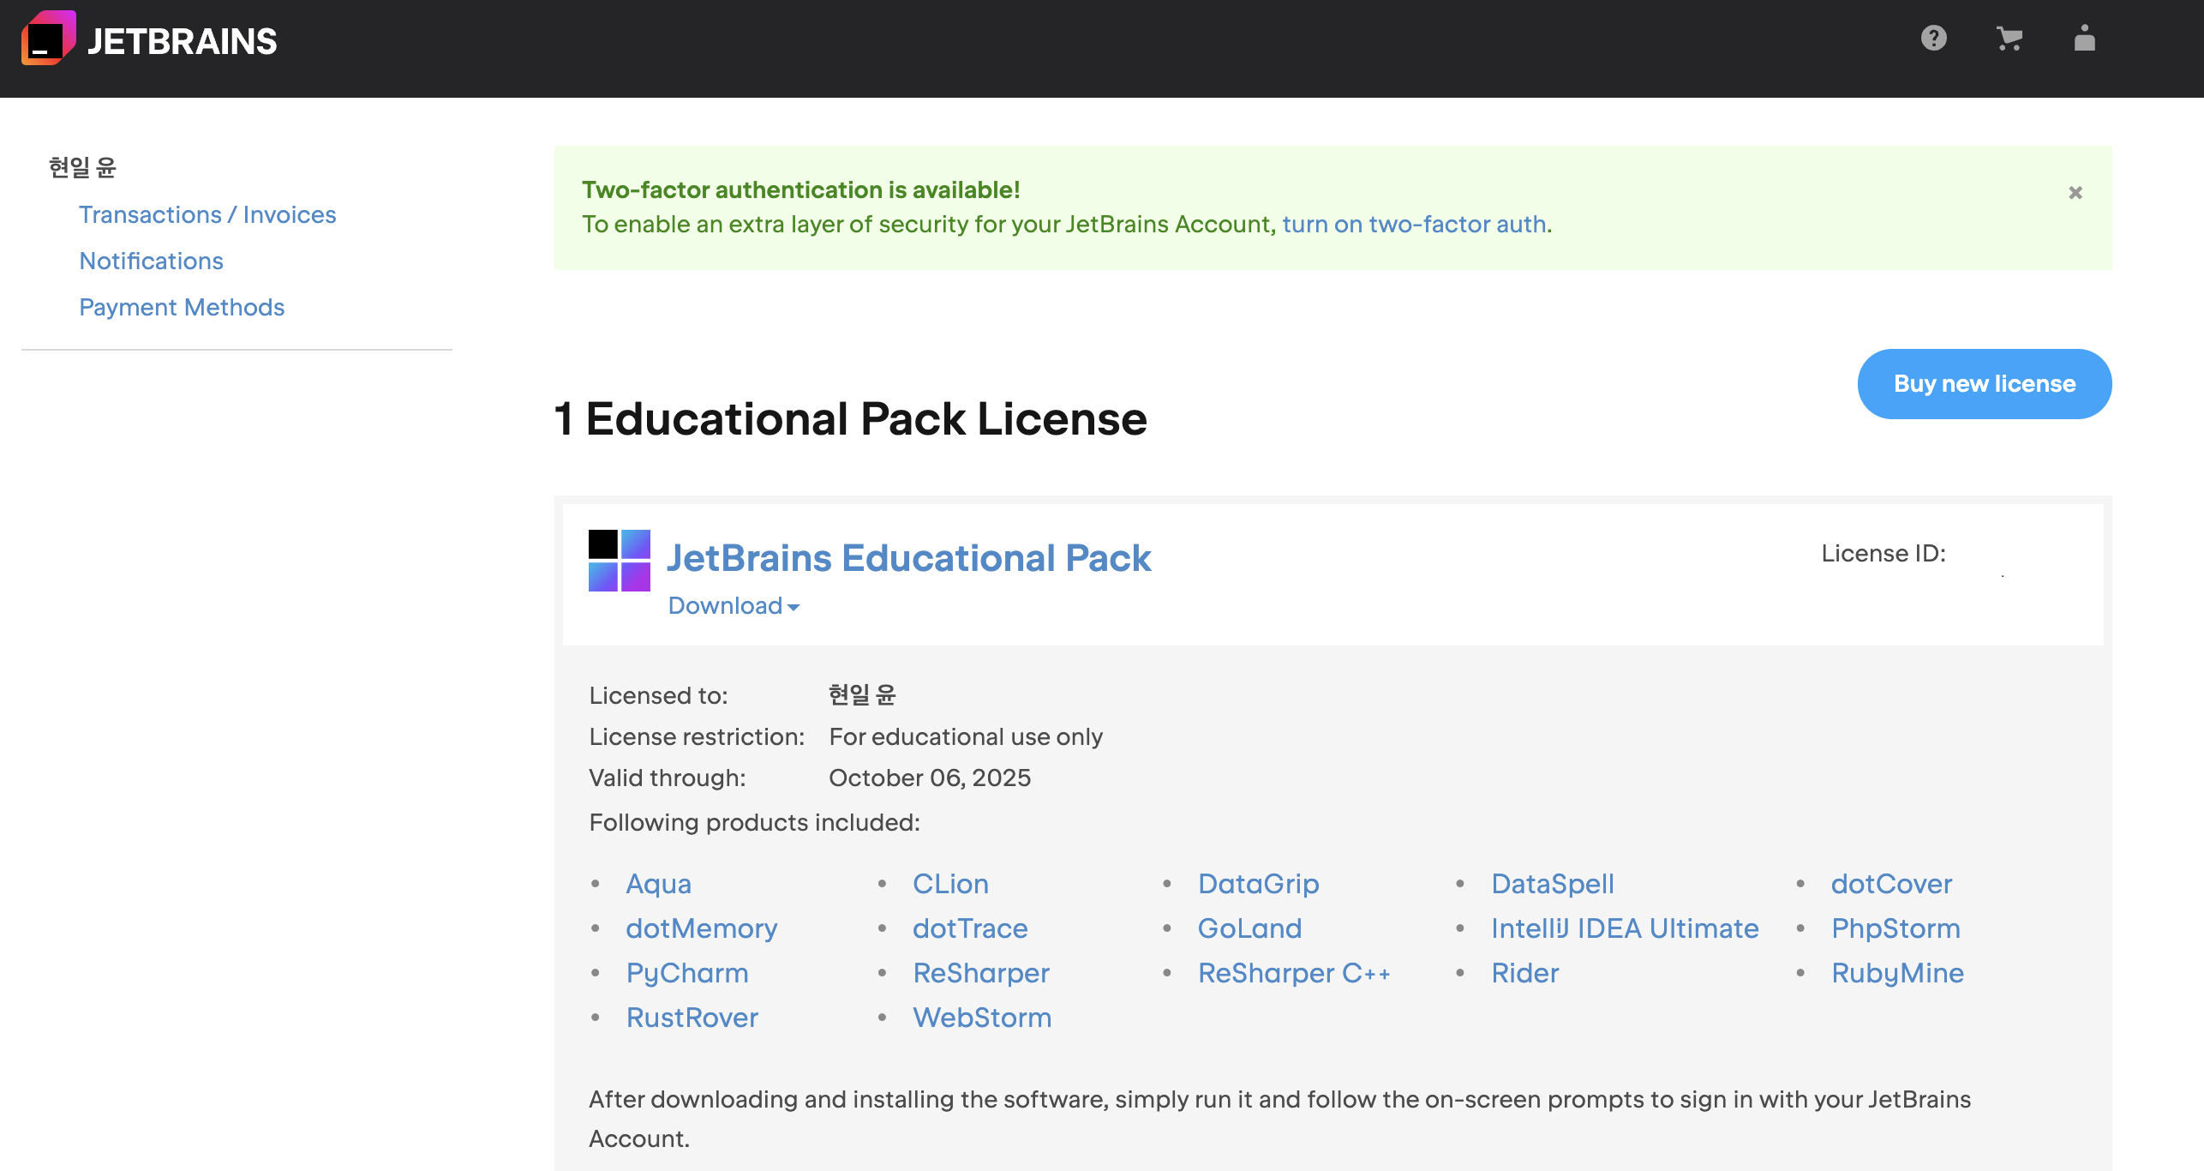The image size is (2204, 1171).
Task: Open the DataGrip product link
Action: (1258, 884)
